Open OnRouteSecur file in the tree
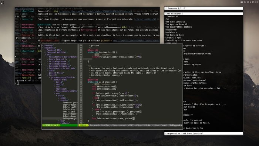 70,116
